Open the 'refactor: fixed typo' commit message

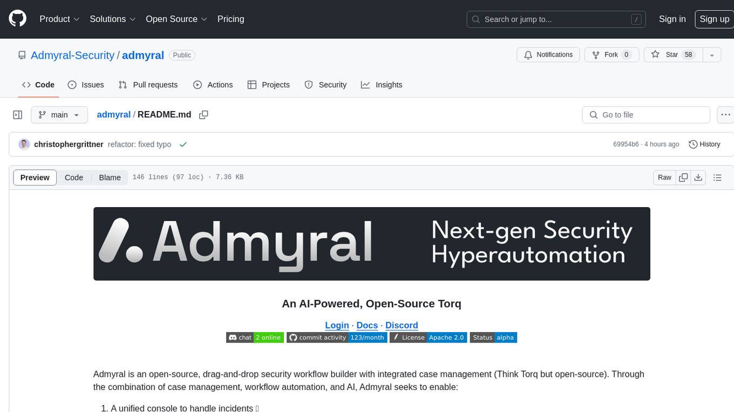tap(139, 145)
